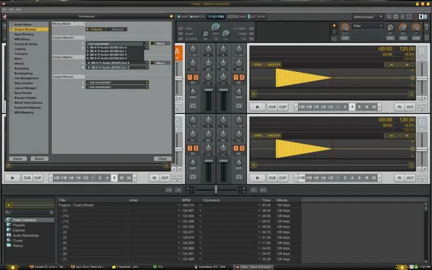Toggle SYNC on Deck B

coord(258,64)
